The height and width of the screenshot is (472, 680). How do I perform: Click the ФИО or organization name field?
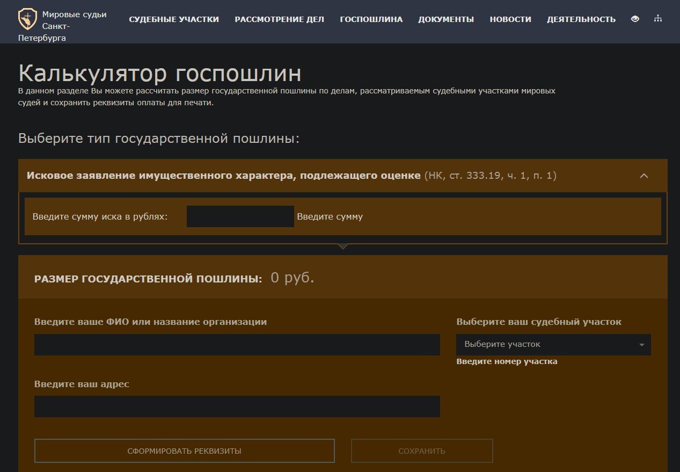click(x=237, y=344)
